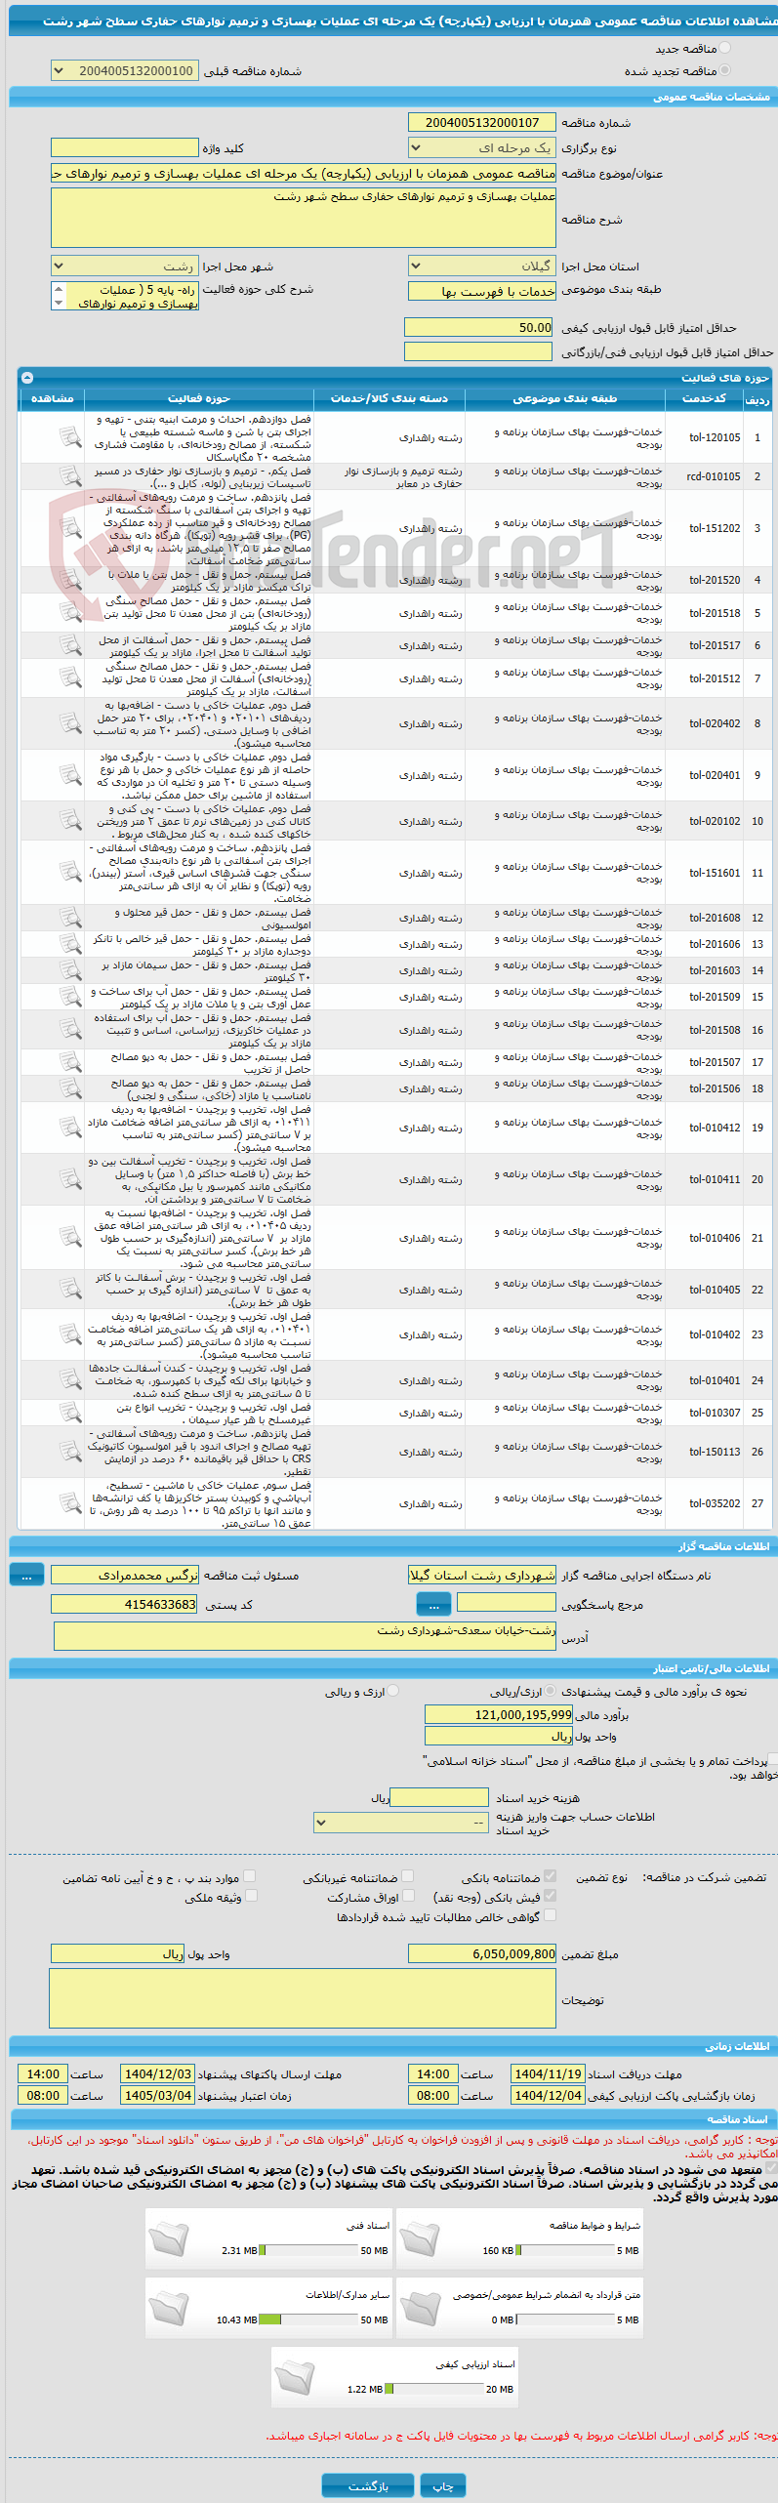778x2503 pixels.
Task: Sort table by حوزه فعالیت header
Action: (x=199, y=398)
